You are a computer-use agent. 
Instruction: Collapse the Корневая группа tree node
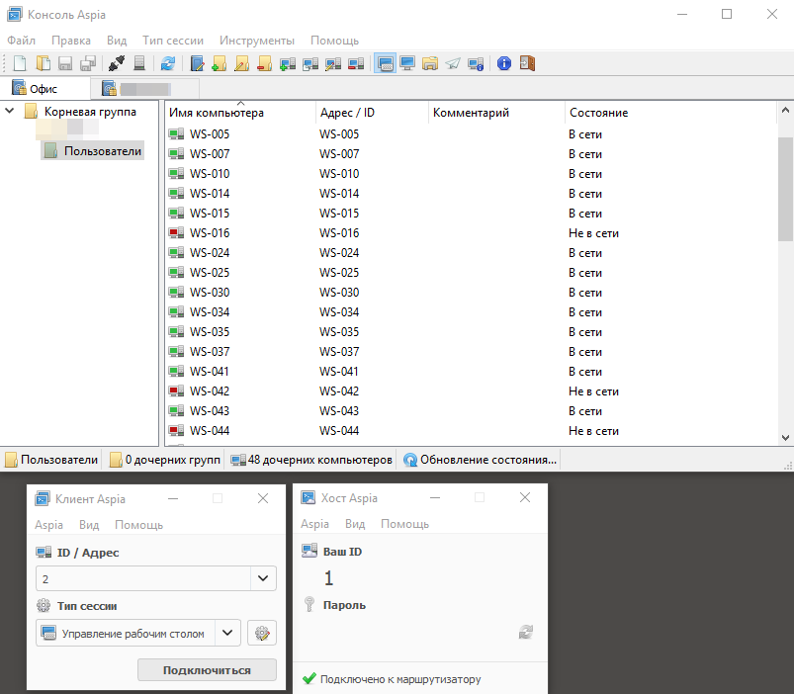click(x=10, y=112)
